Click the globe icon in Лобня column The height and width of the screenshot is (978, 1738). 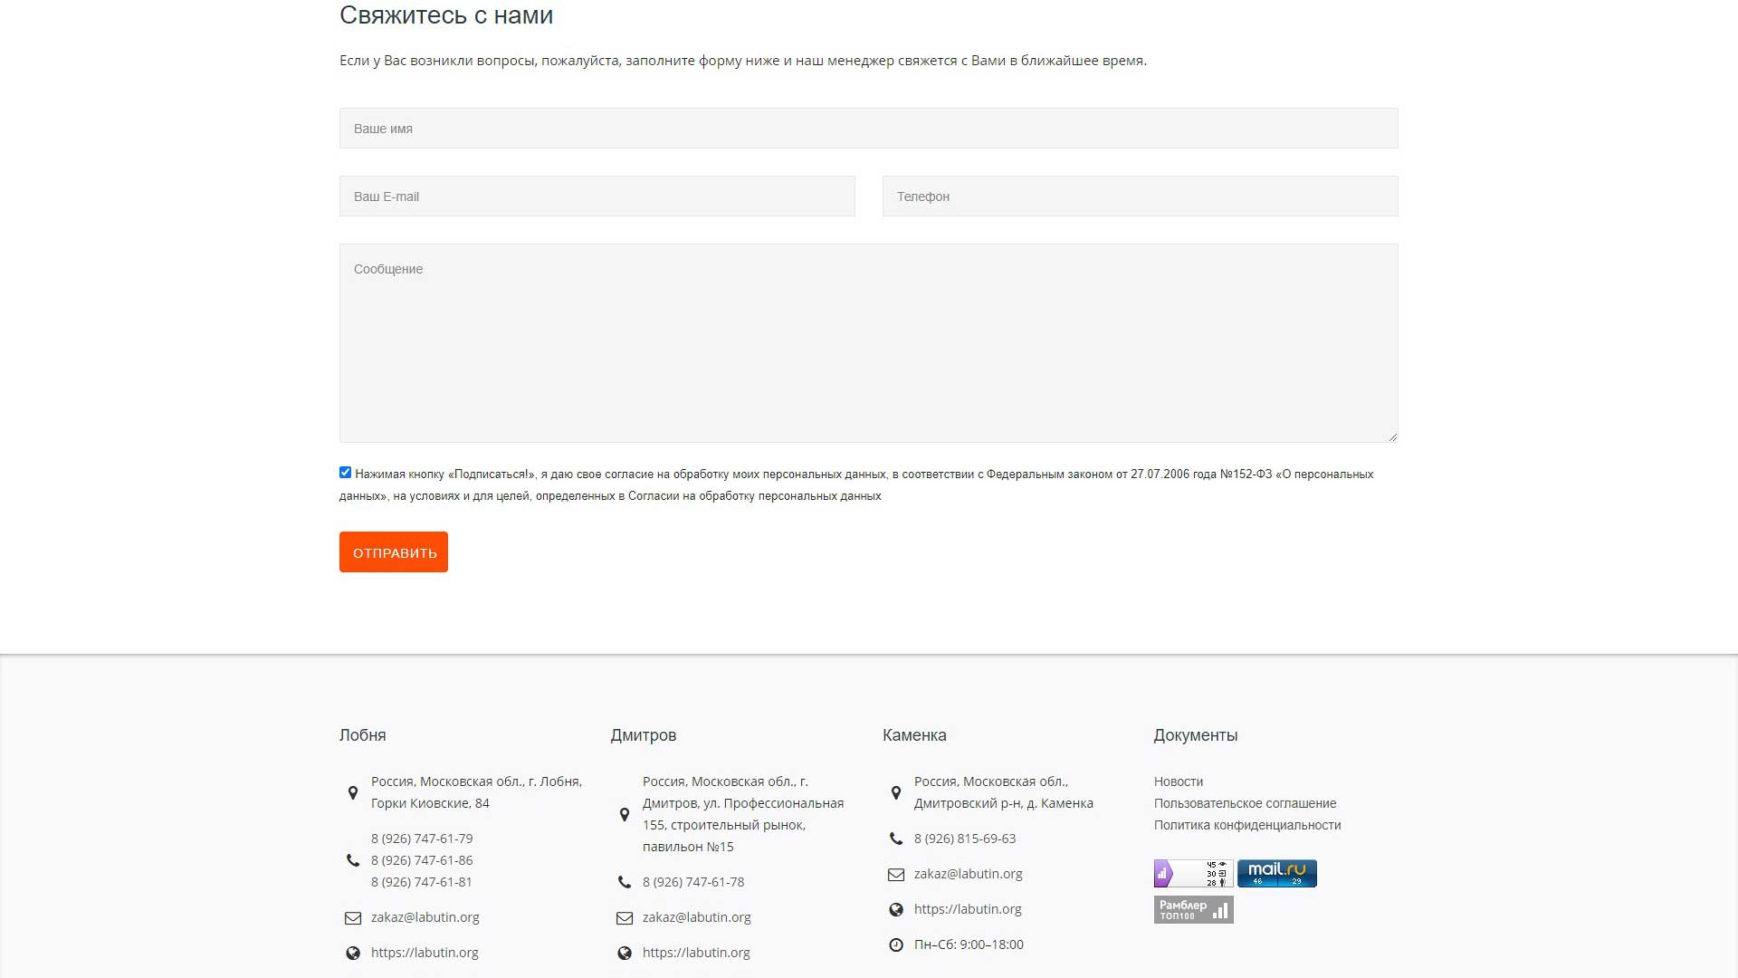pos(353,953)
